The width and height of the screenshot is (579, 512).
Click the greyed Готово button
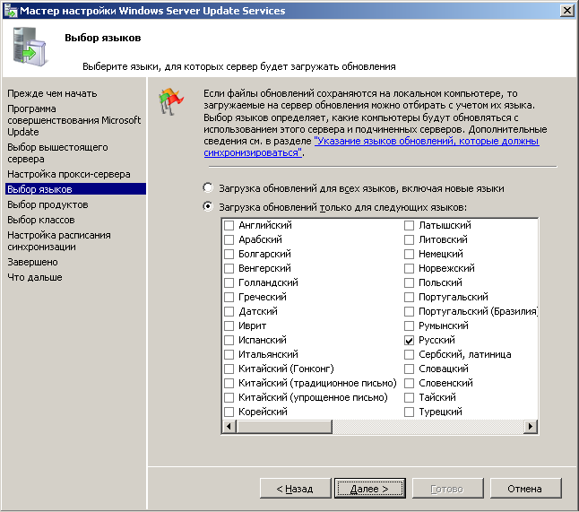click(x=447, y=489)
